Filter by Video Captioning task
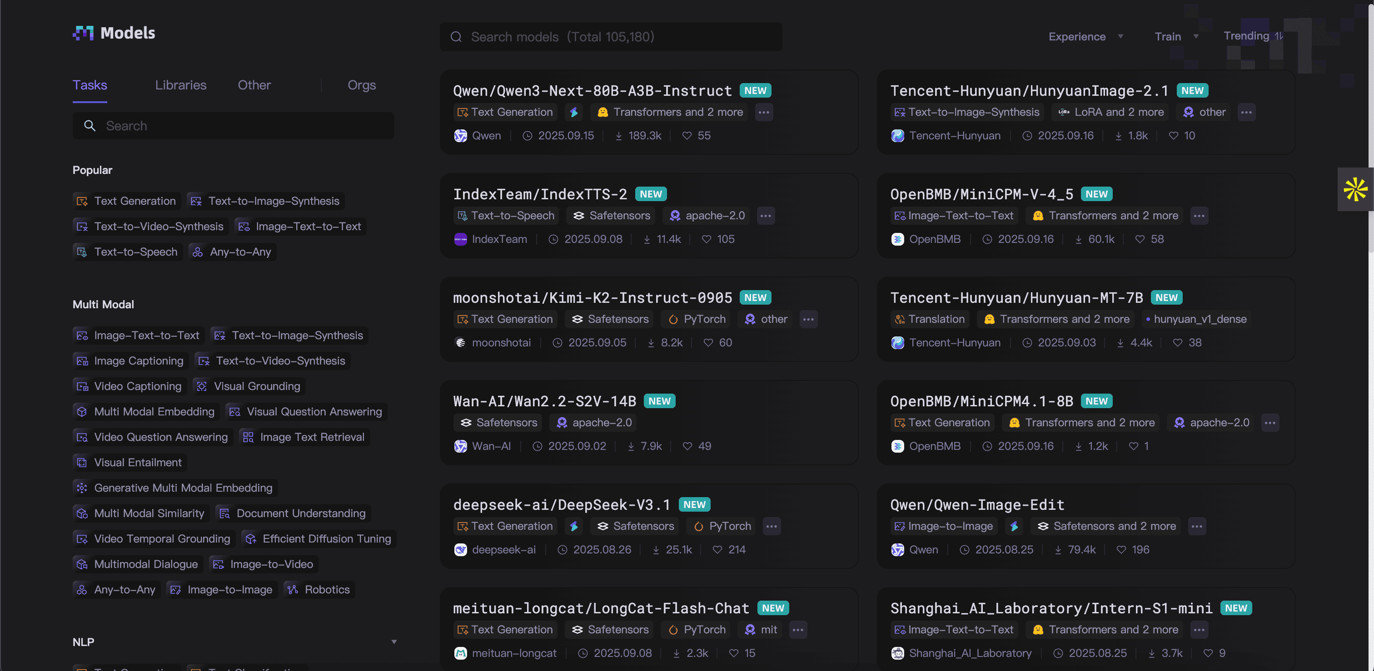This screenshot has width=1374, height=671. (129, 386)
